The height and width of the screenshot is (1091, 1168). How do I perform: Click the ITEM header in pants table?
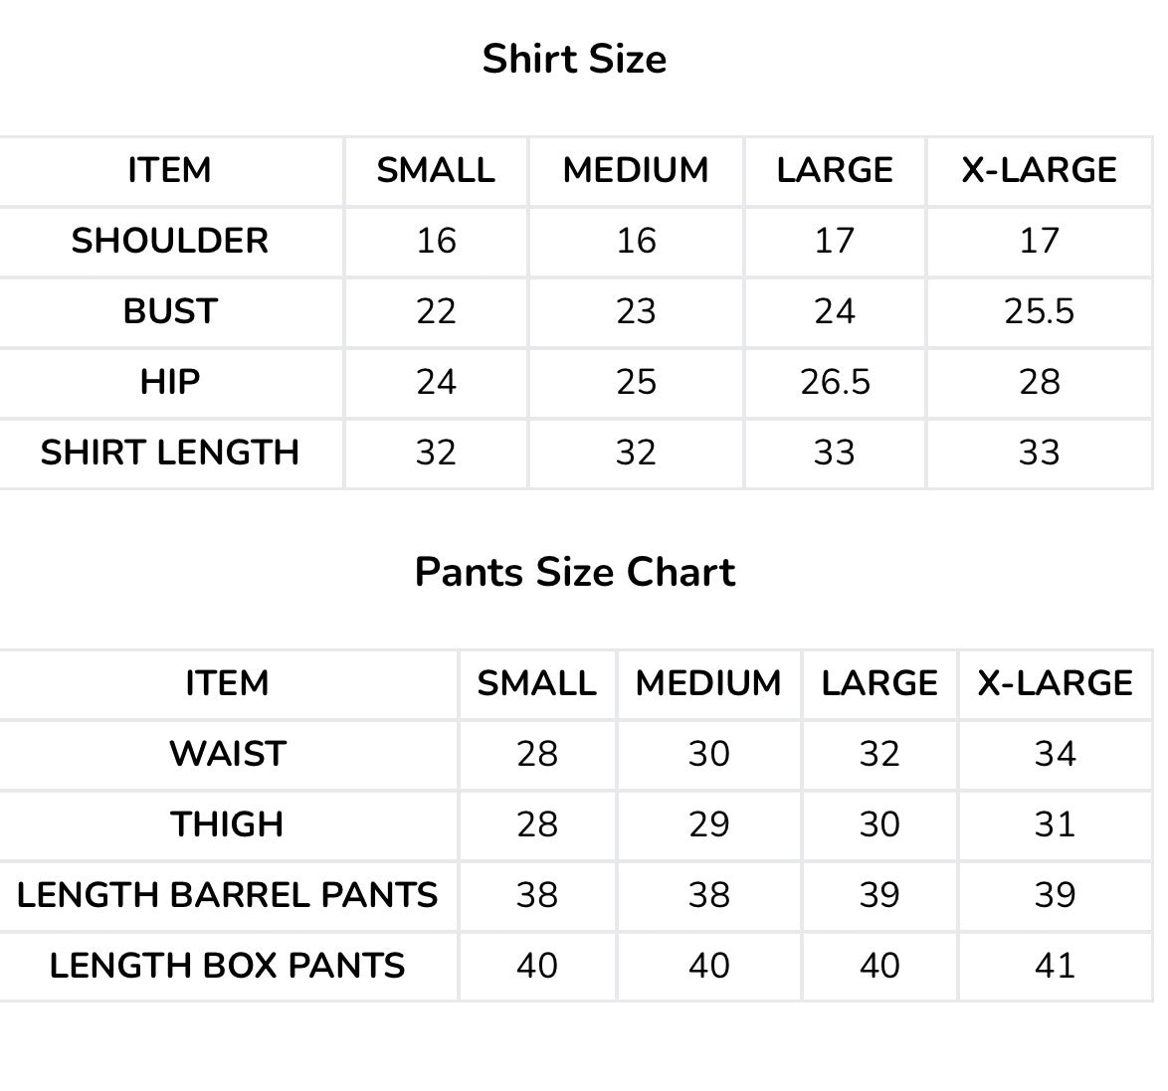228,683
